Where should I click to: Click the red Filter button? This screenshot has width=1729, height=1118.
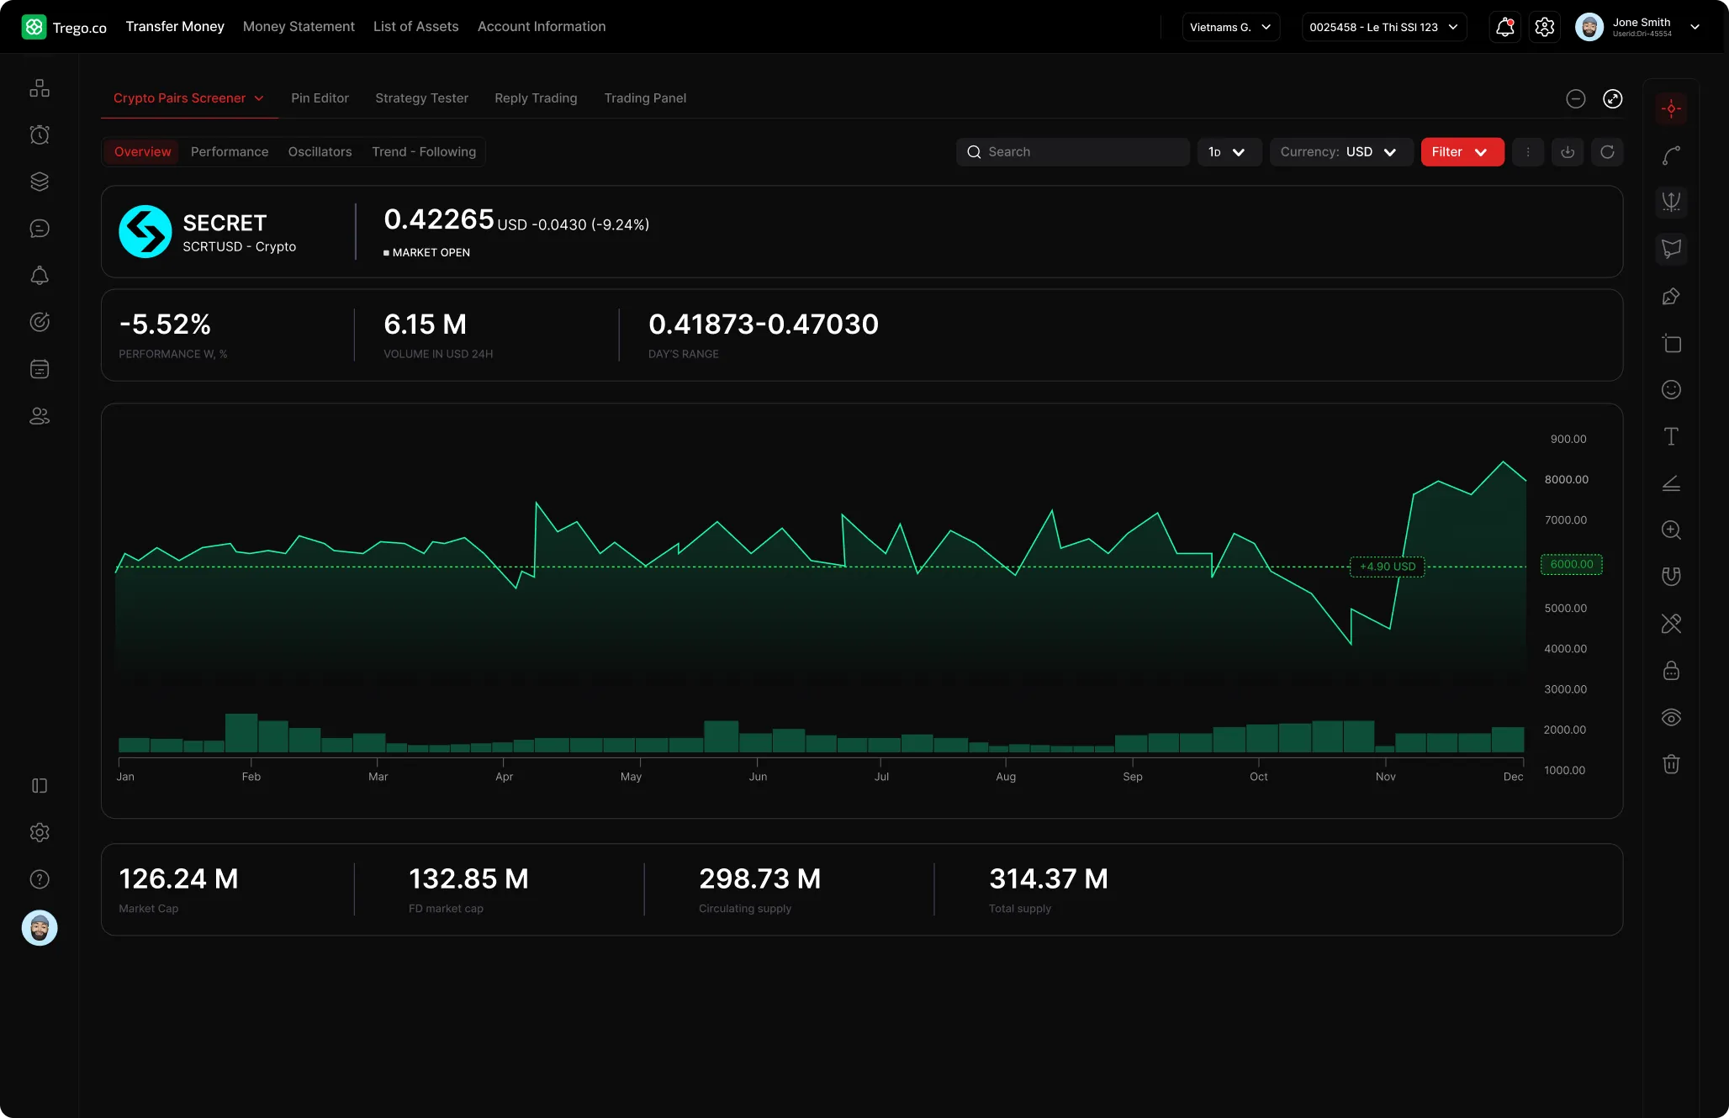pyautogui.click(x=1462, y=152)
